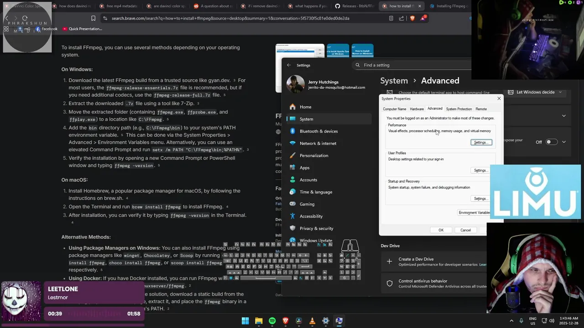Image resolution: width=584 pixels, height=328 pixels.
Task: Open microphone tray icon
Action: point(521,321)
